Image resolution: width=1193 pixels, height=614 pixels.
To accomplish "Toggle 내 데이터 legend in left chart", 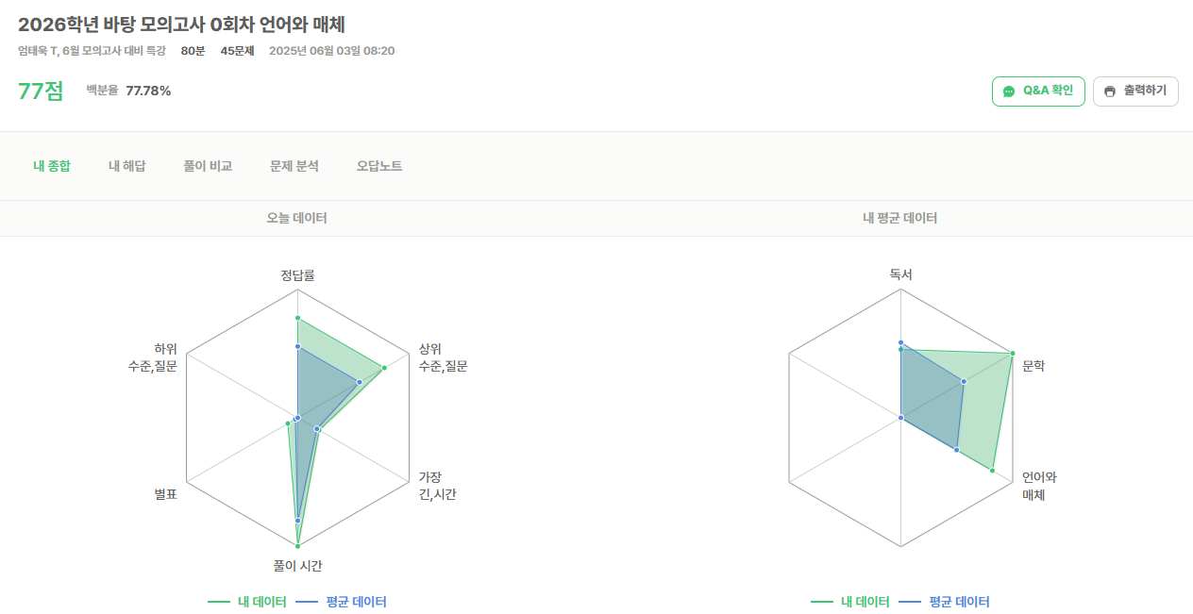I will [x=246, y=602].
